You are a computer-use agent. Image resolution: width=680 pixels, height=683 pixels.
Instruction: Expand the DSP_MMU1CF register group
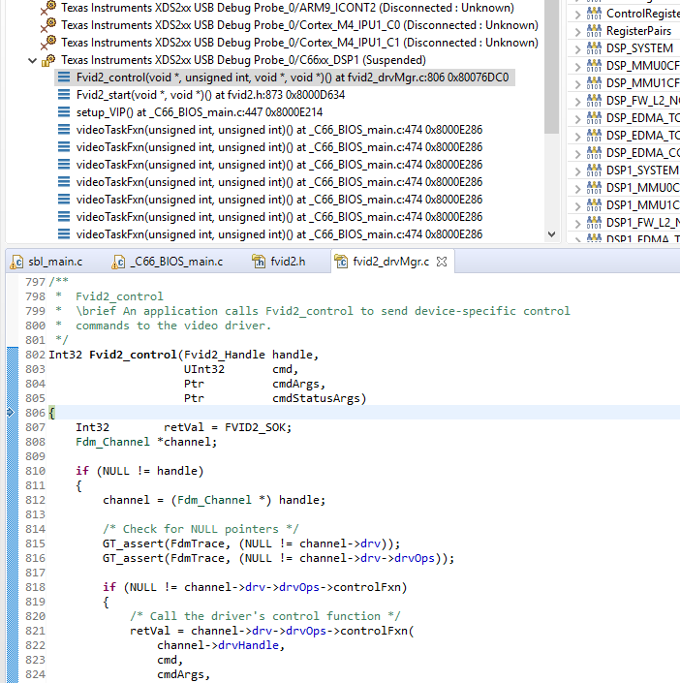click(577, 84)
